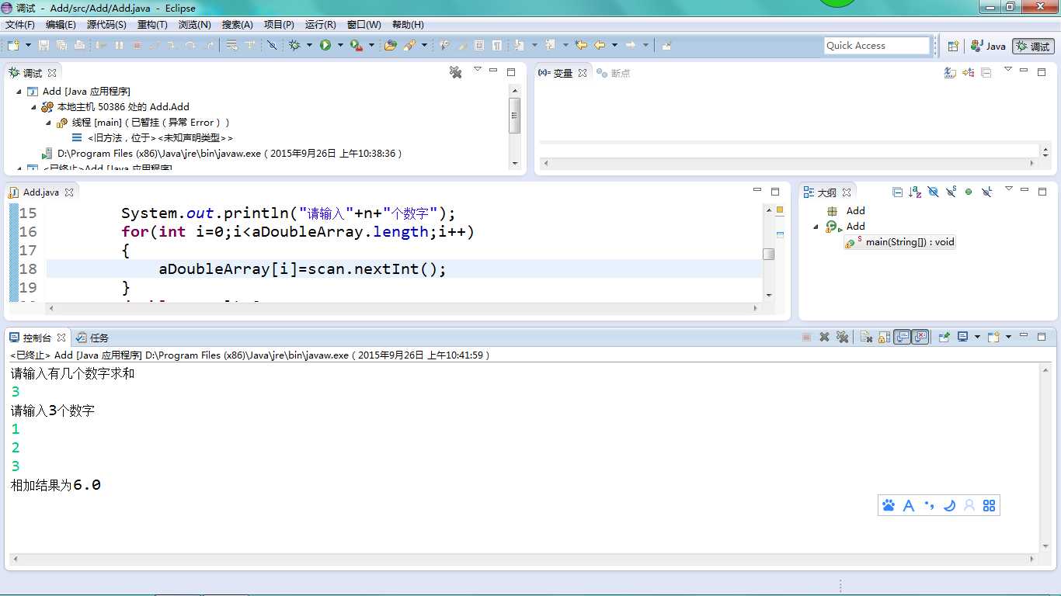Viewport: 1061px width, 596px height.
Task: Toggle Hide Non-Public Members green dot icon
Action: coord(969,192)
